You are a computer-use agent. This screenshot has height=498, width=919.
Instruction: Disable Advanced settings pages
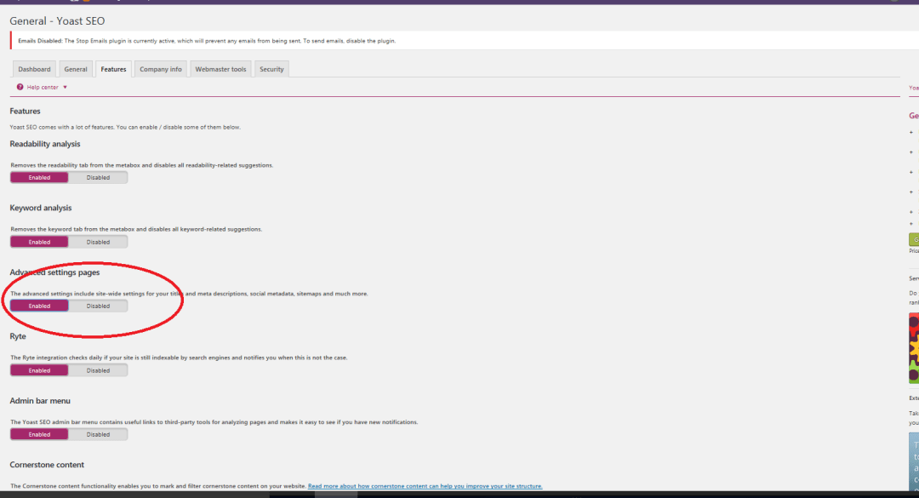point(98,306)
